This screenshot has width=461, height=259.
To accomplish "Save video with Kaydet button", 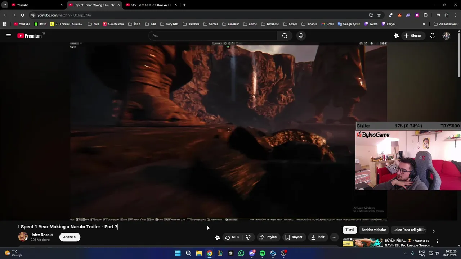I will [x=294, y=237].
